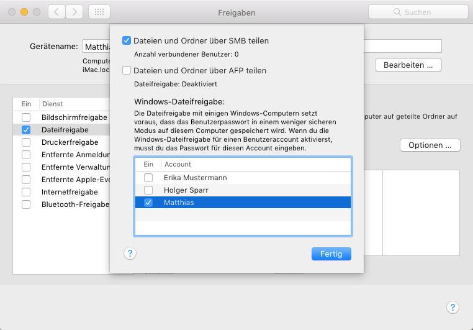The width and height of the screenshot is (473, 330).
Task: Open help in the Freigaben window corner
Action: pyautogui.click(x=453, y=308)
